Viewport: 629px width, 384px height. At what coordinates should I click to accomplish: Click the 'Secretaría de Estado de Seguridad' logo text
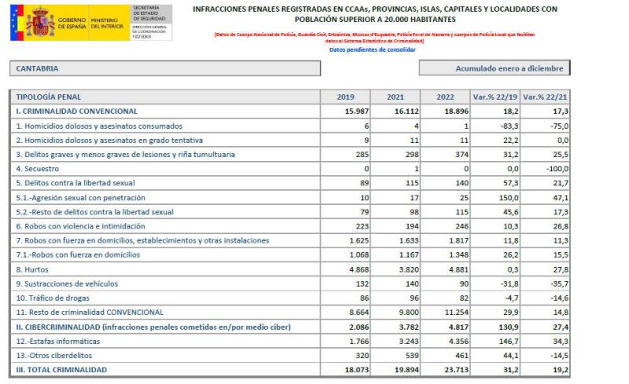(x=149, y=13)
